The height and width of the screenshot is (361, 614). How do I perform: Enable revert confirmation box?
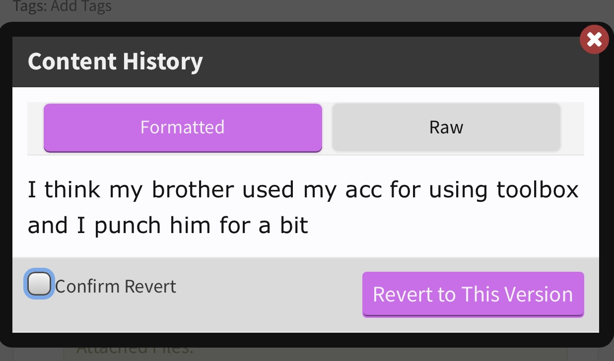39,284
